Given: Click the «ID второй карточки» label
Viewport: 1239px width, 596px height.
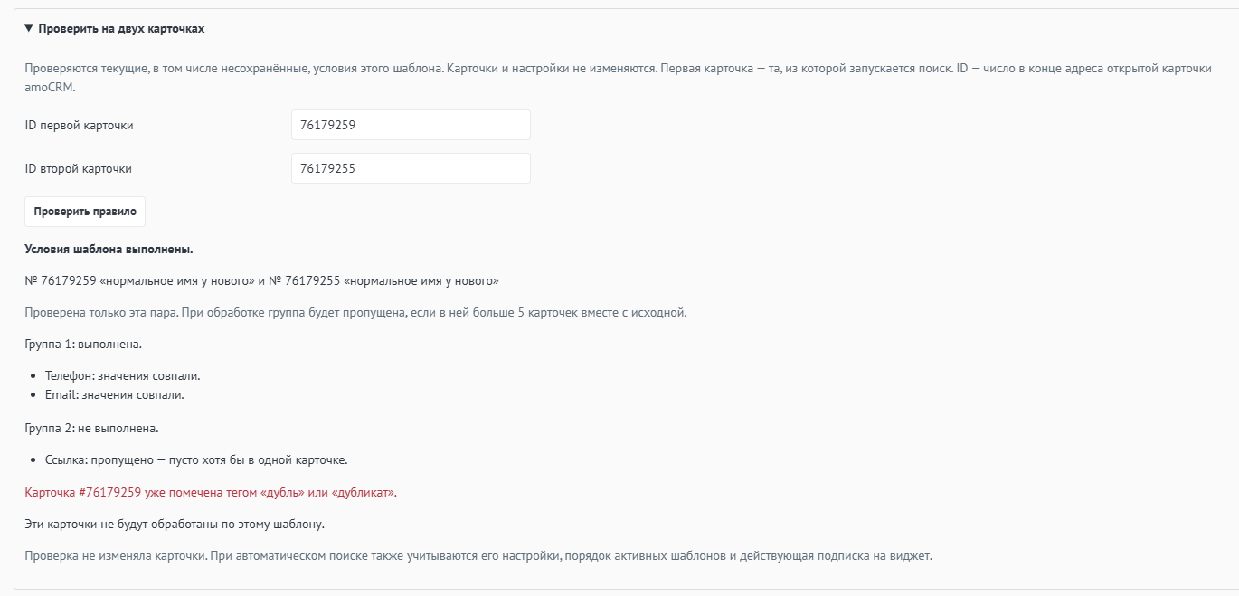Looking at the screenshot, I should 79,168.
